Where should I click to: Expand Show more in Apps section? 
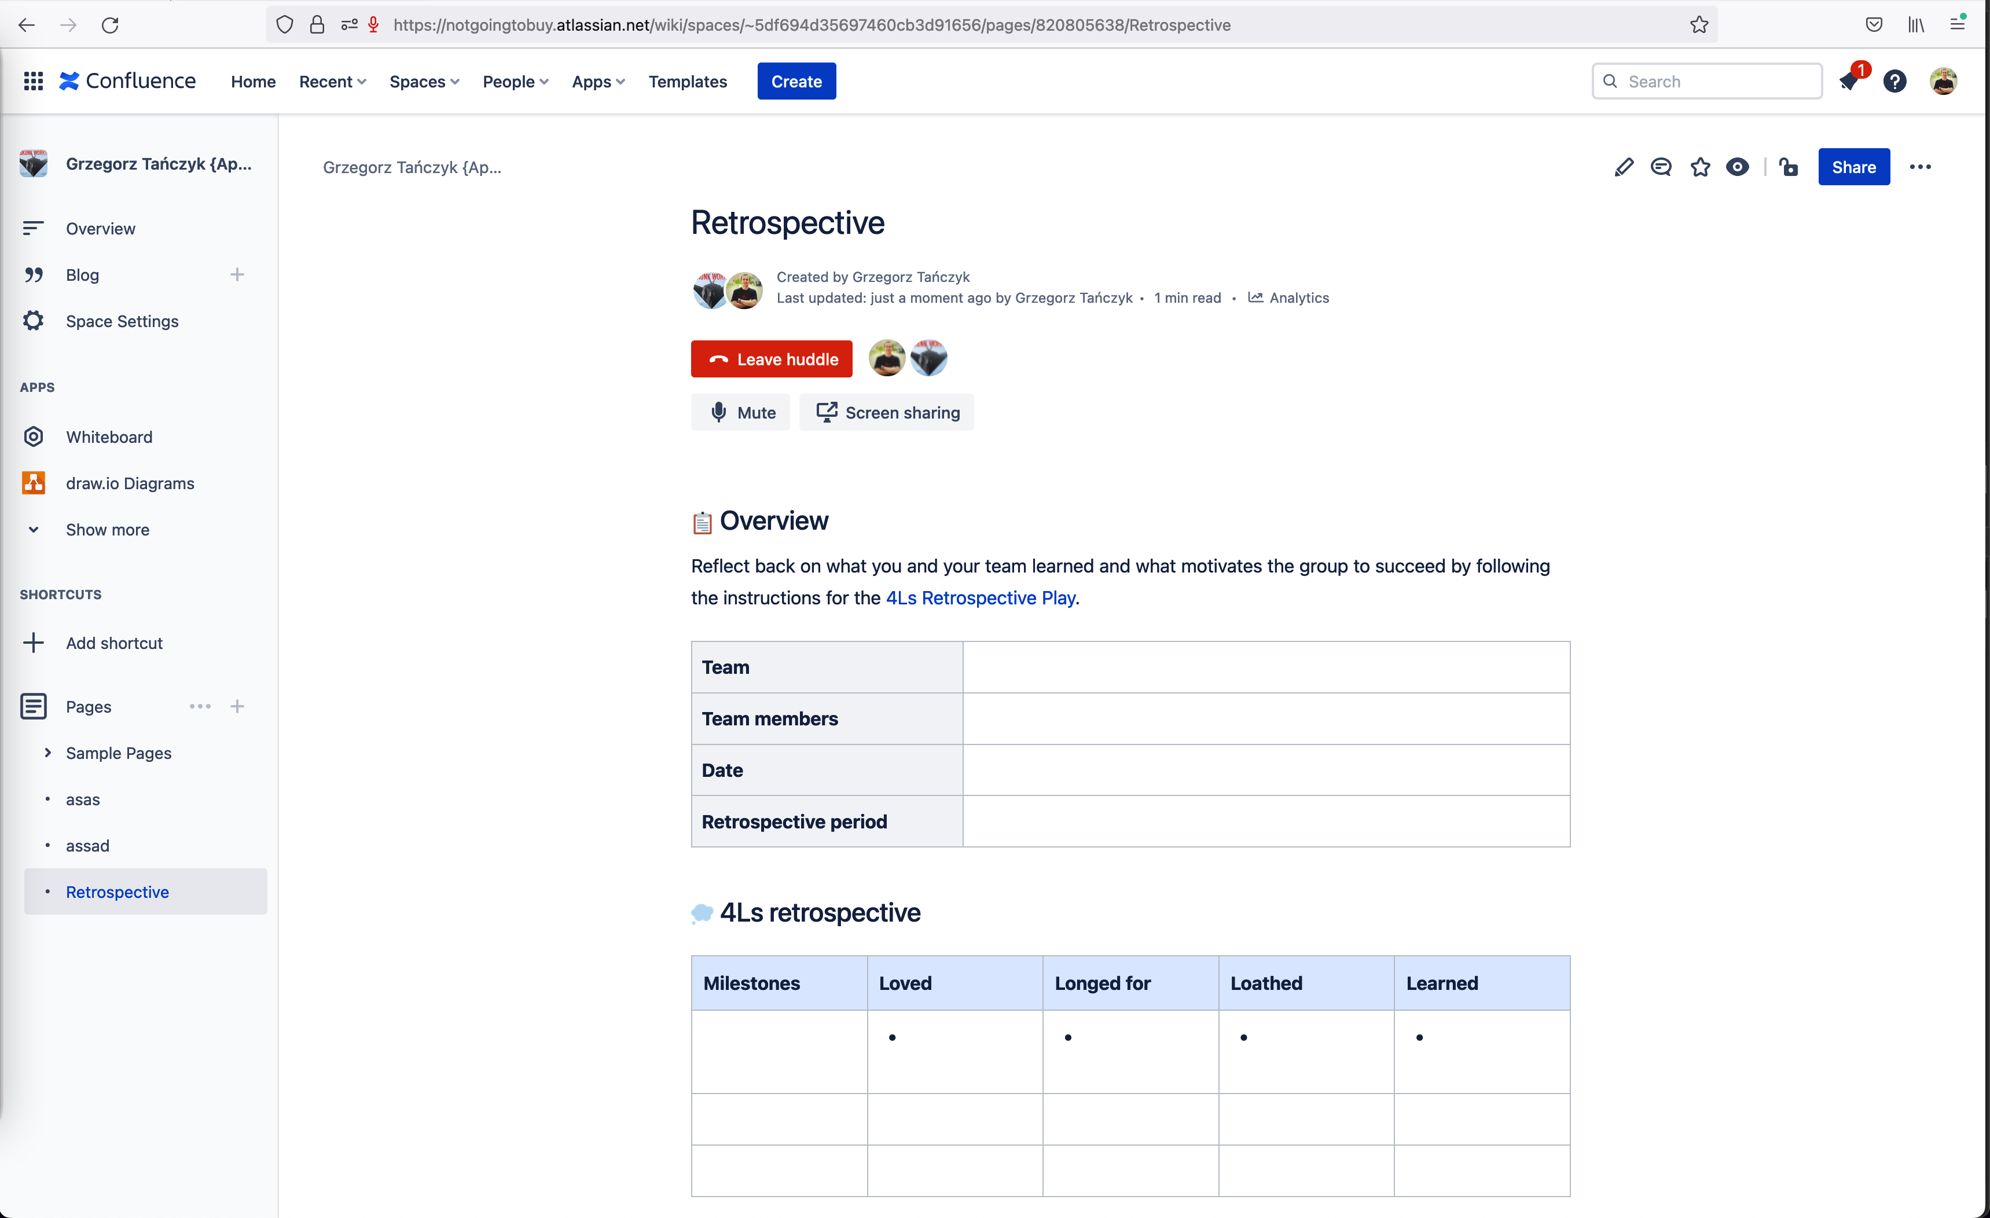click(107, 530)
